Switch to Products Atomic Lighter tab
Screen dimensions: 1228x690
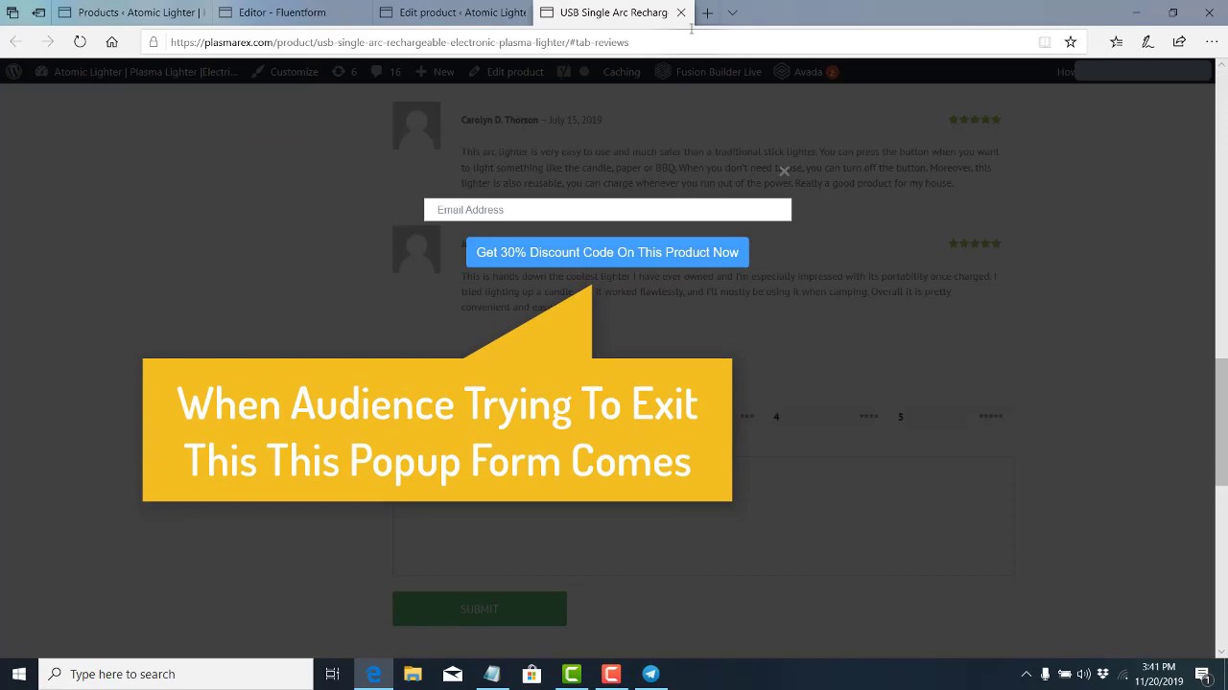pos(131,12)
